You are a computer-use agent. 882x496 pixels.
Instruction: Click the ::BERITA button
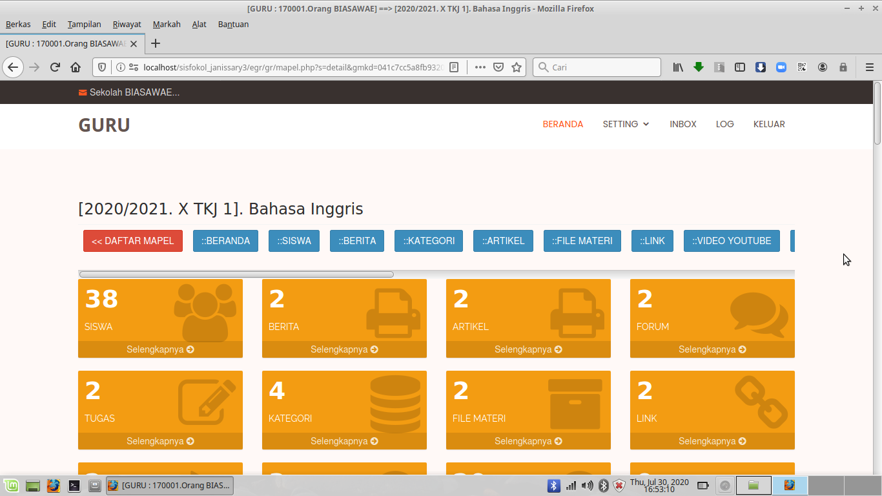pos(357,241)
